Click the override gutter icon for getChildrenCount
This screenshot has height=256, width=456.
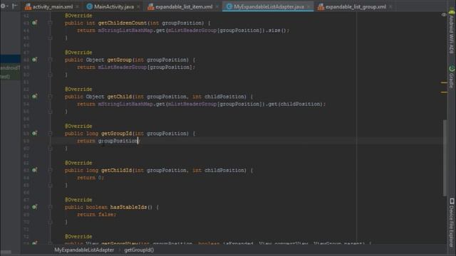pyautogui.click(x=35, y=23)
